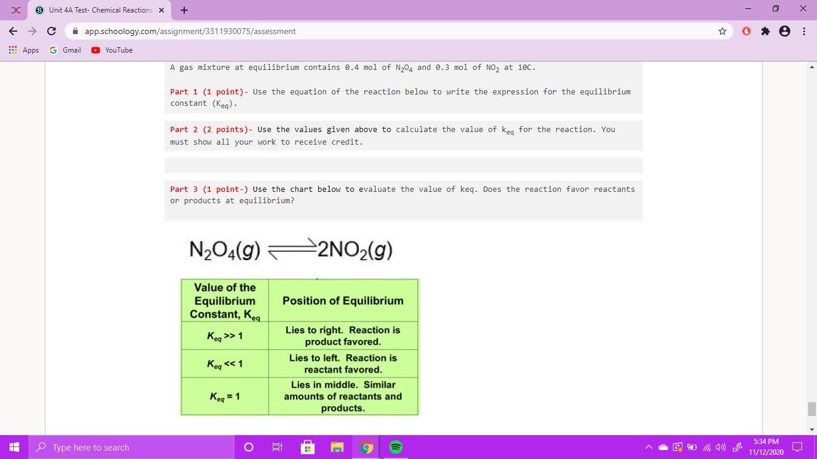This screenshot has width=817, height=459.
Task: Close the Unit 4A Test tab
Action: tap(161, 10)
